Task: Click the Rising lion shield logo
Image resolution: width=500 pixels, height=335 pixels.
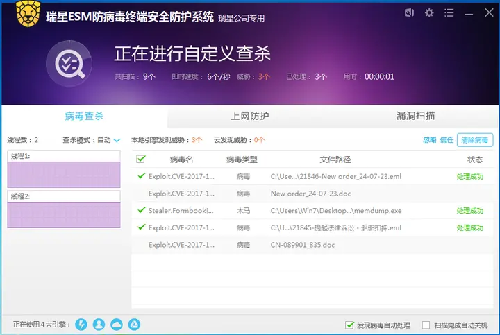Action: (28, 14)
